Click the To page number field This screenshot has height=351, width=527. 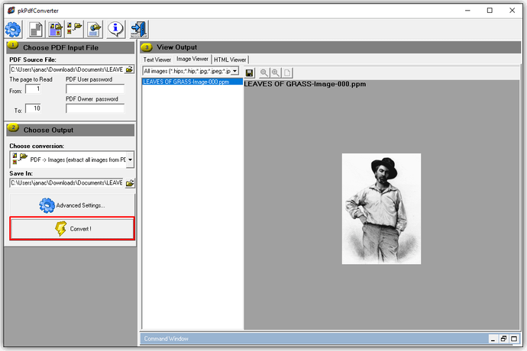pos(34,108)
